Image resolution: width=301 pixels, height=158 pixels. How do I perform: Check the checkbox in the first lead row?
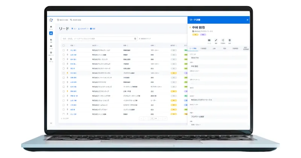click(63, 50)
